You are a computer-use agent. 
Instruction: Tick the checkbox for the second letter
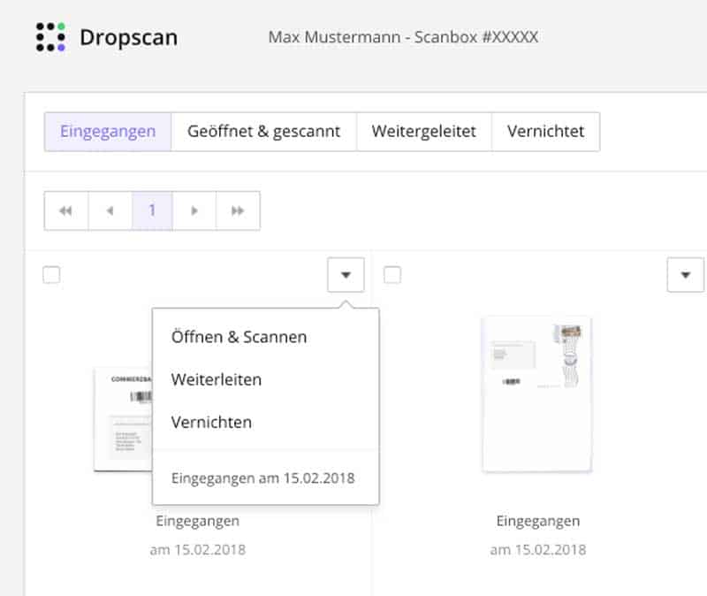click(392, 275)
